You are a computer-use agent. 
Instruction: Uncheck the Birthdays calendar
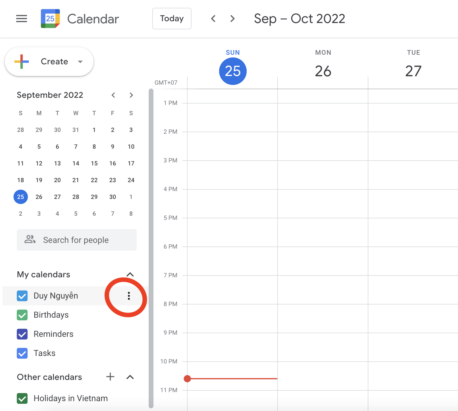22,315
